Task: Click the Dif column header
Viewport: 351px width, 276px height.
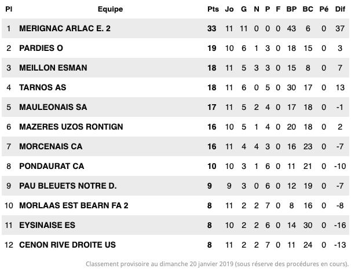Action: [x=340, y=9]
